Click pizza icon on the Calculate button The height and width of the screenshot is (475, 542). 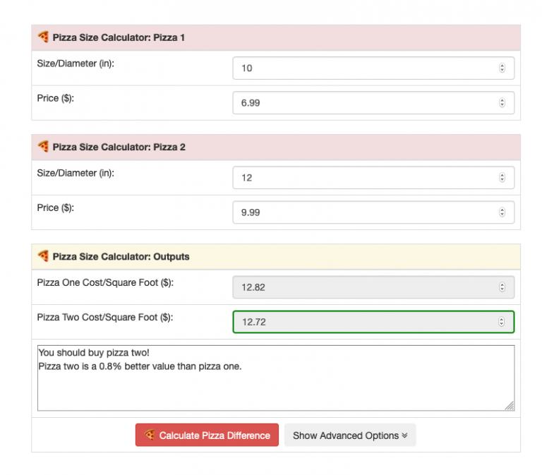[150, 435]
